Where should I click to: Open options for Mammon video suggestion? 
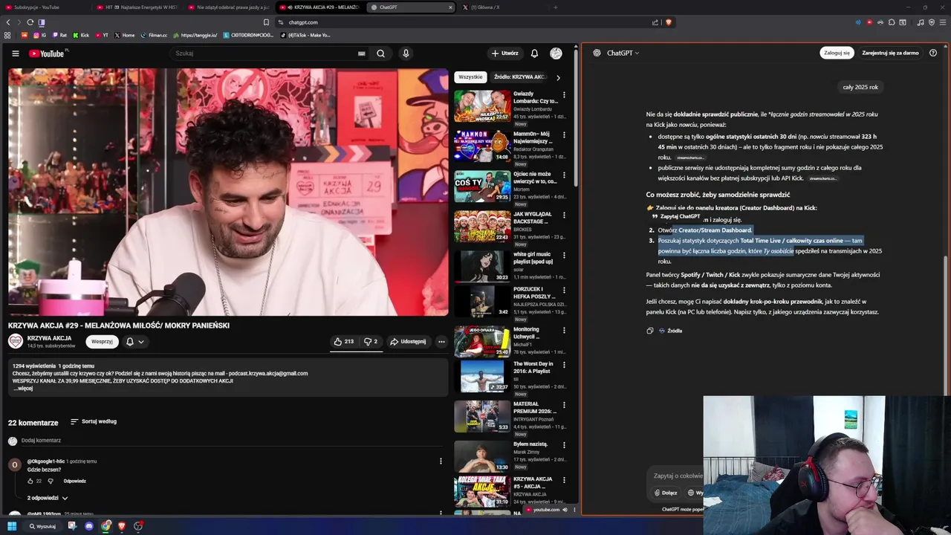(564, 135)
